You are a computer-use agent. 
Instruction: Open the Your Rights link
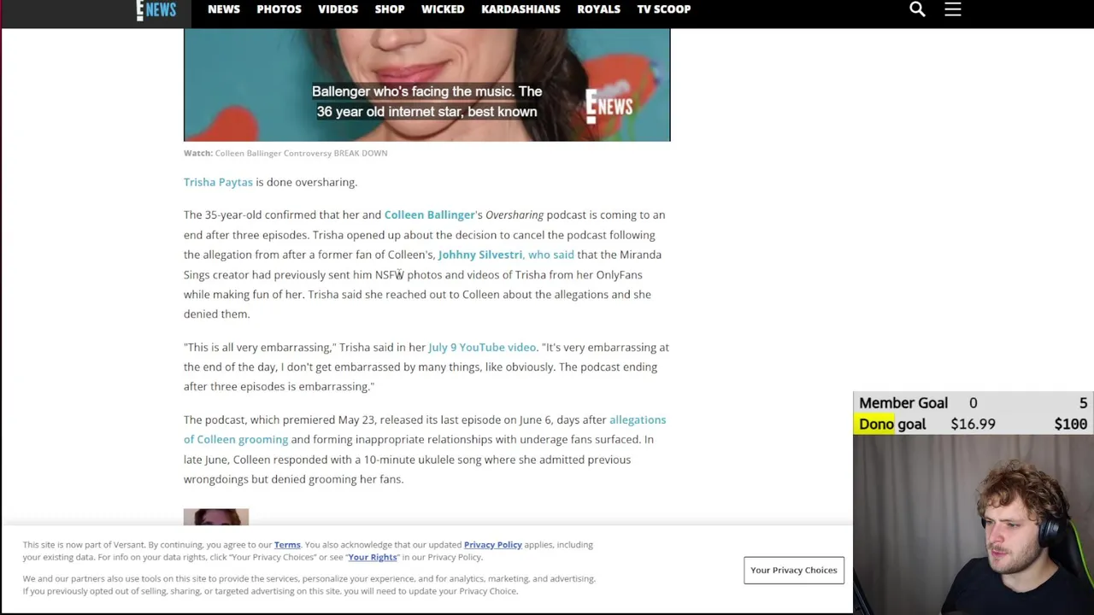click(373, 557)
